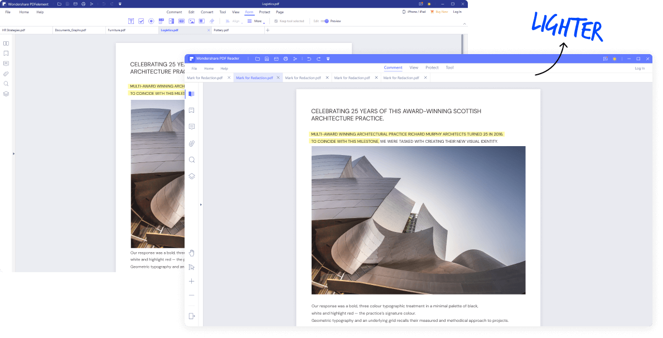Viewport: 663px width, 338px height.
Task: Switch to the Furniture.pdf tab
Action: (132, 31)
